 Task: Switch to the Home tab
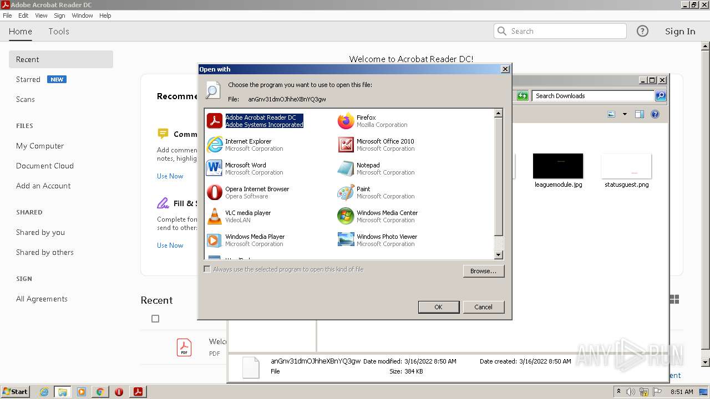(x=21, y=31)
